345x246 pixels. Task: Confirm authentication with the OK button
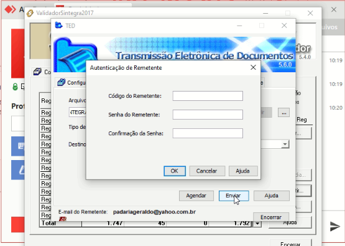175,171
